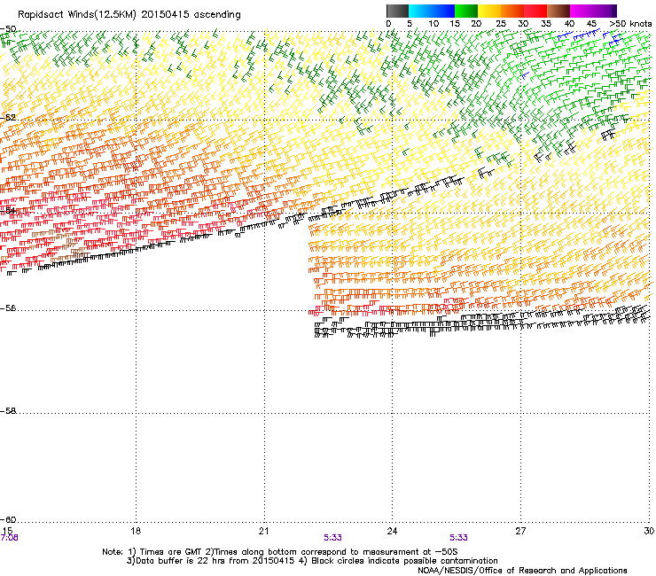The image size is (656, 576).
Task: Click the yellow 20-25 knots legend swatch
Action: point(489,11)
